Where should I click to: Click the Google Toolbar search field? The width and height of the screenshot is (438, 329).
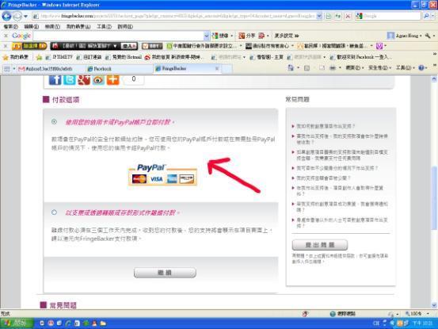click(119, 36)
